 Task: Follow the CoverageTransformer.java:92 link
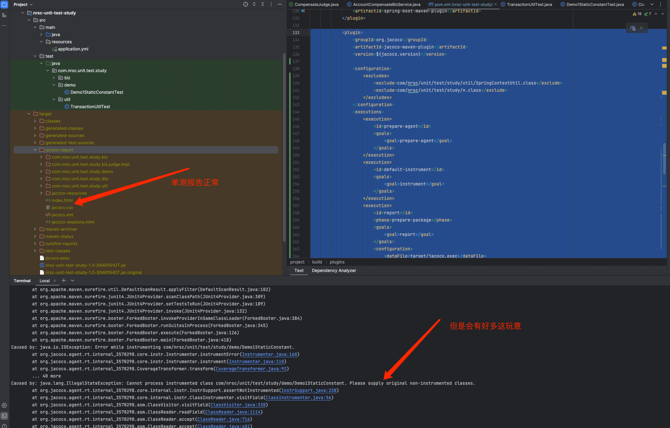pyautogui.click(x=251, y=369)
